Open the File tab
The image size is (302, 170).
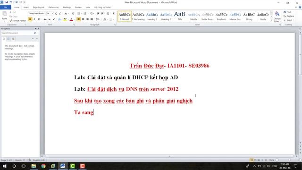pyautogui.click(x=5, y=8)
